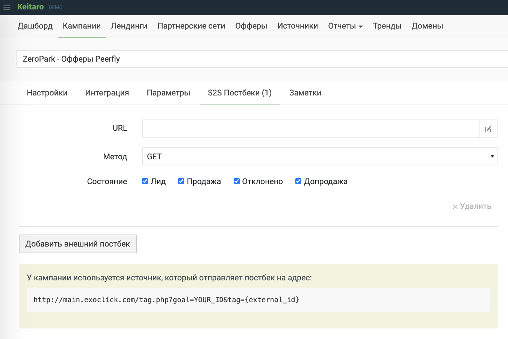Open Партнерские сети page
The height and width of the screenshot is (339, 508).
tap(191, 26)
